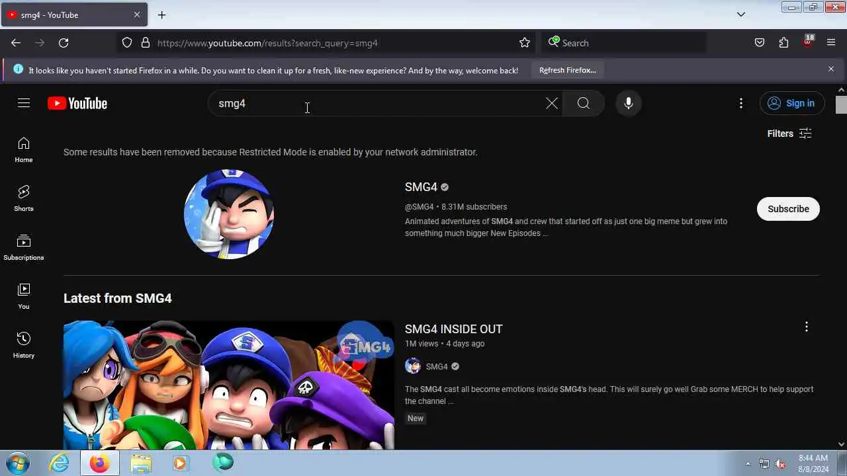The width and height of the screenshot is (847, 476).
Task: Go back in browser
Action: pyautogui.click(x=16, y=43)
